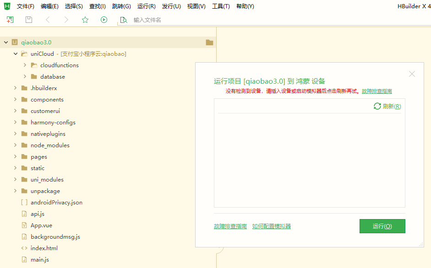
Task: Collapse the uniCloud folder
Action: tap(16, 54)
